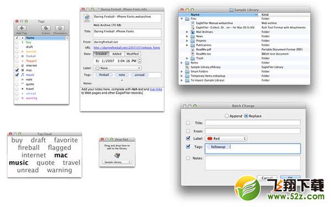The height and width of the screenshot is (207, 331).
Task: Open the Characters palette in Tags window
Action: pyautogui.click(x=60, y=28)
